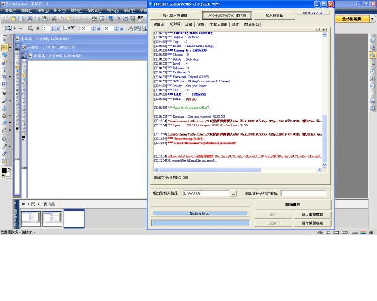Screen dimensions: 377x301
Task: Select the Clone stamp tool
Action: (x=5, y=108)
